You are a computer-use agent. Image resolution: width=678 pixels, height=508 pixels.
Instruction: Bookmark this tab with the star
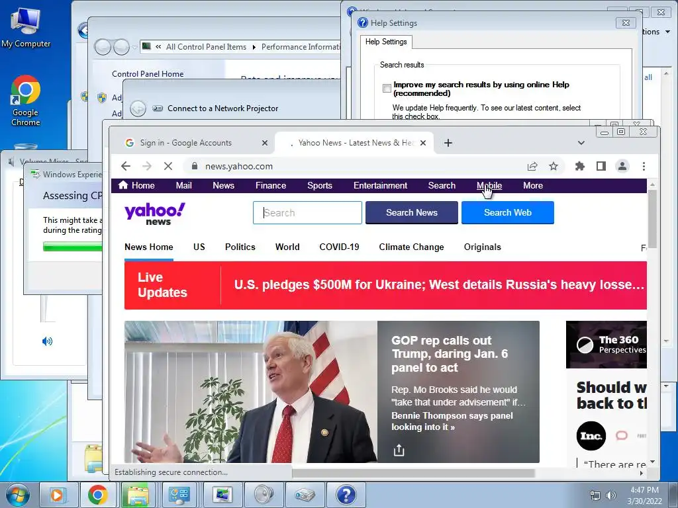point(554,166)
